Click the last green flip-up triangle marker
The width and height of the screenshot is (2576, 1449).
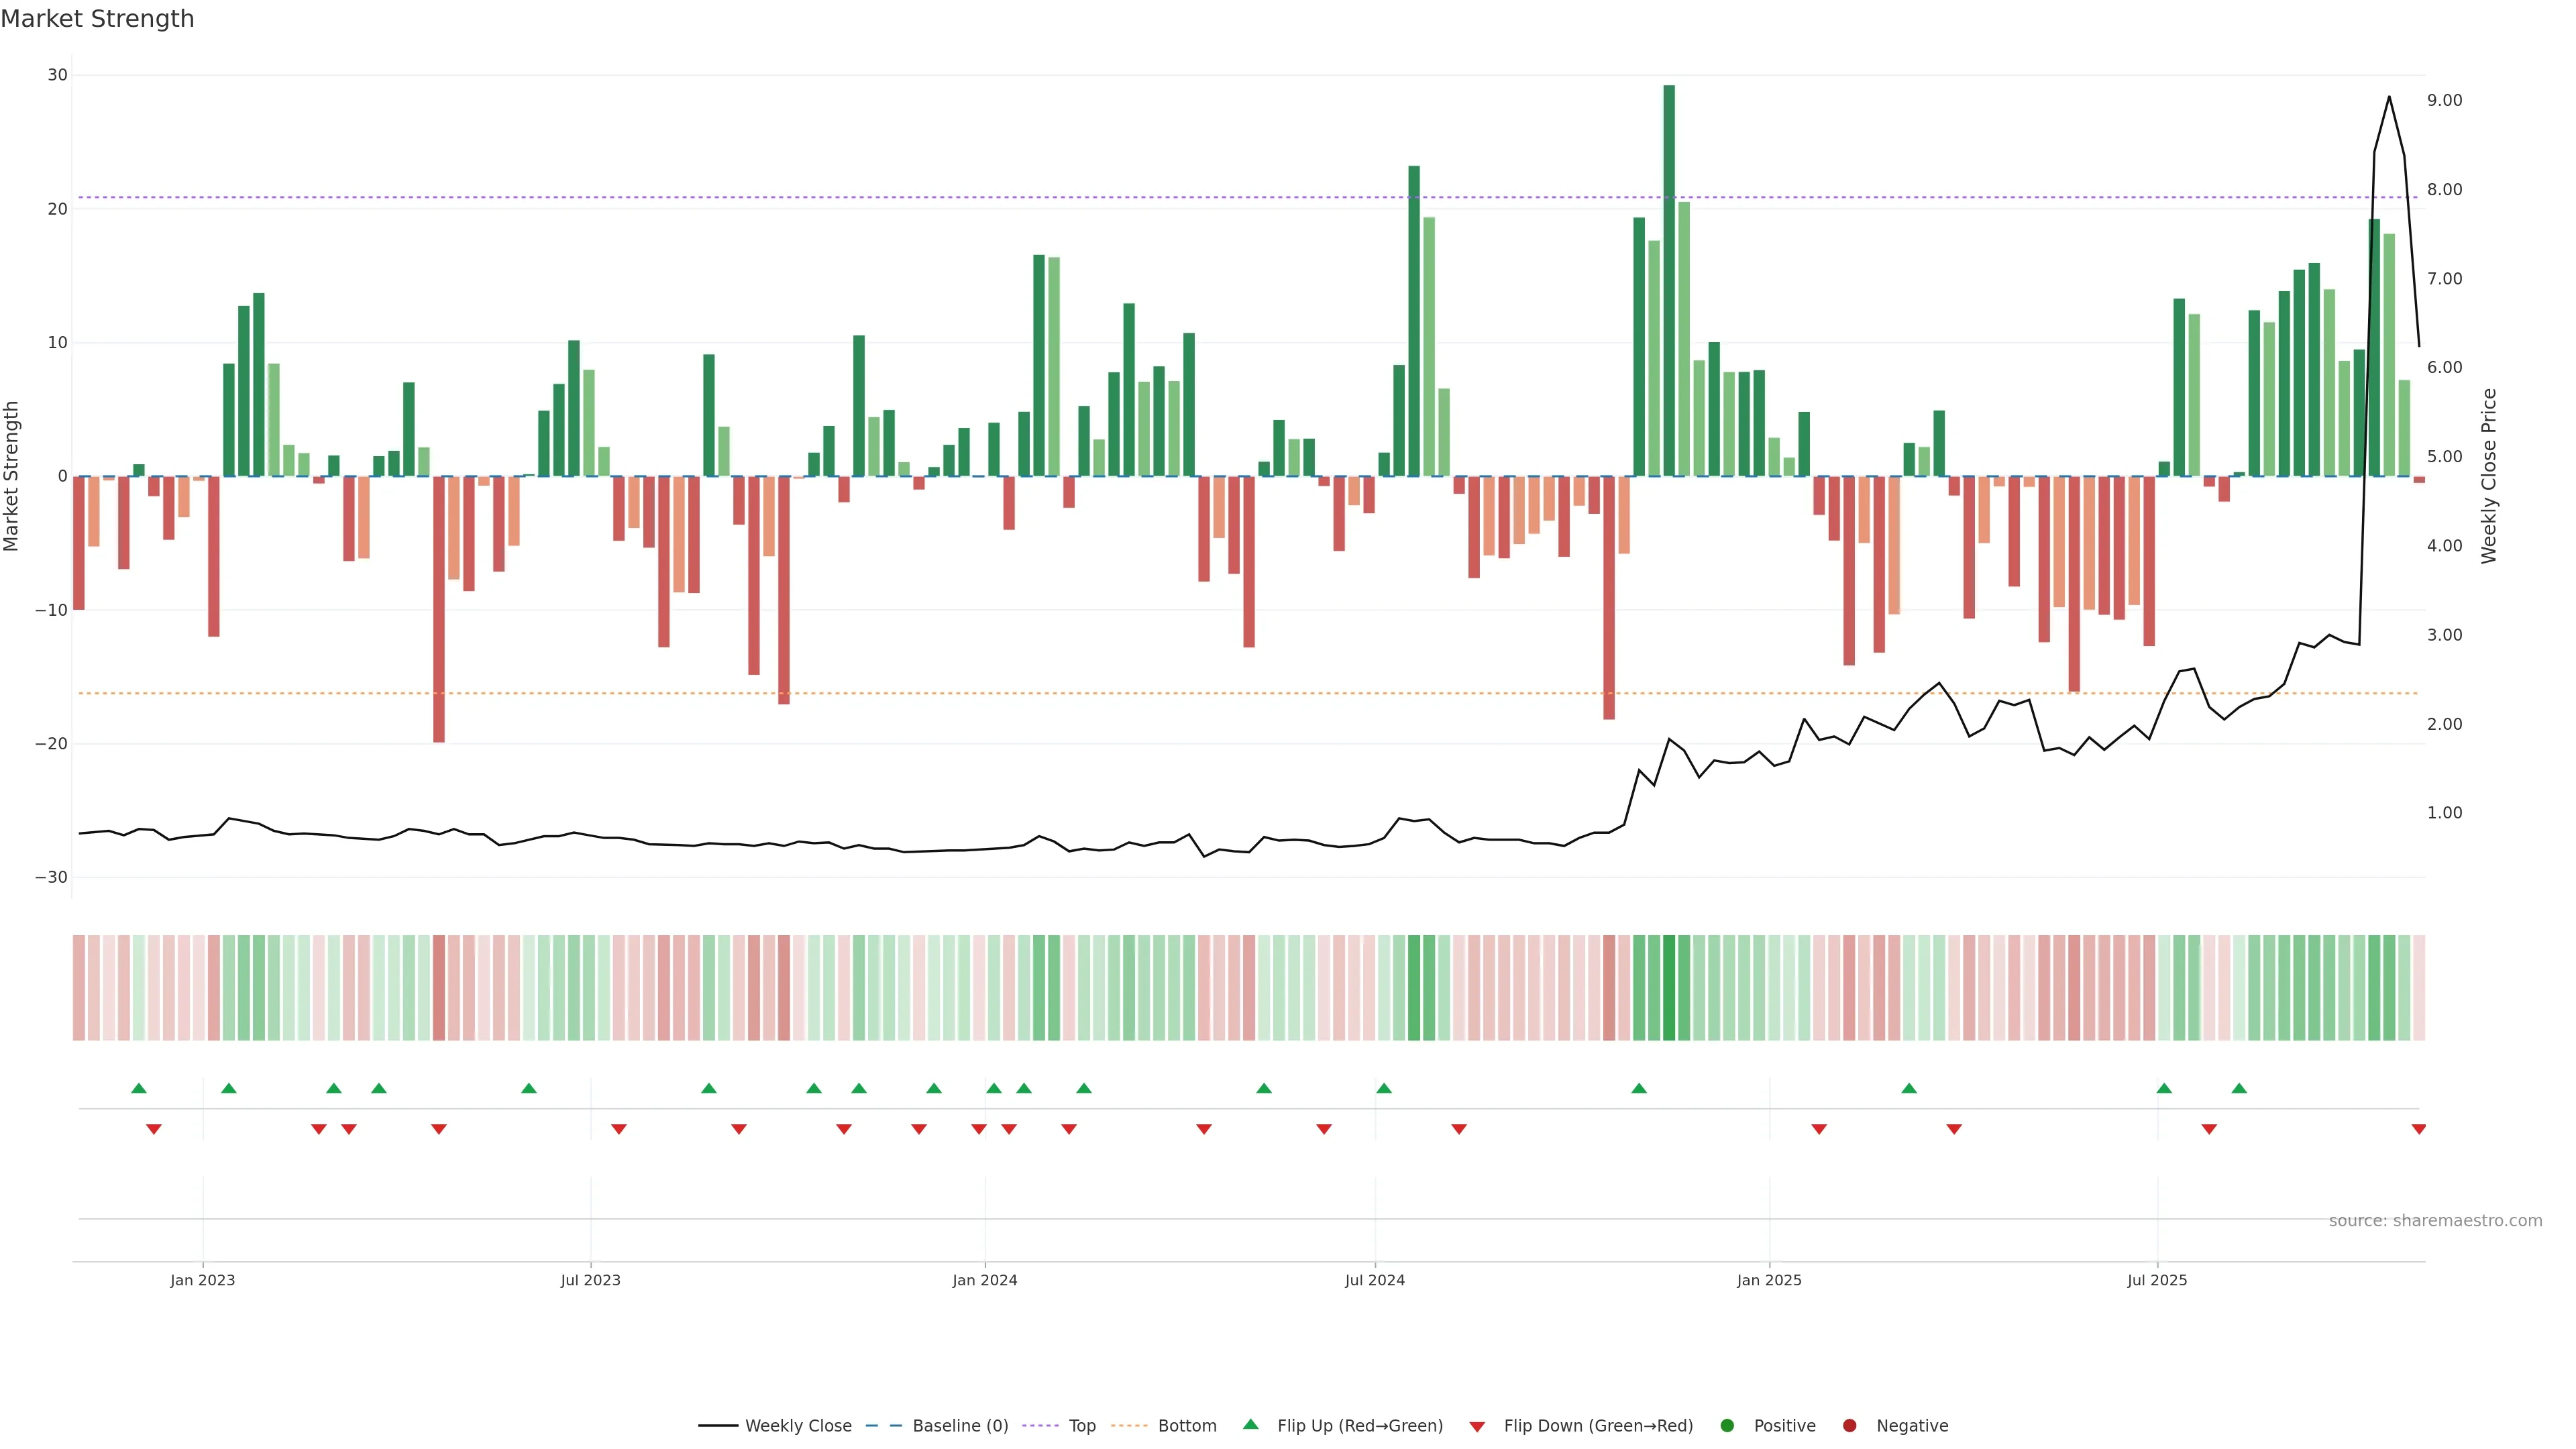point(2239,1088)
